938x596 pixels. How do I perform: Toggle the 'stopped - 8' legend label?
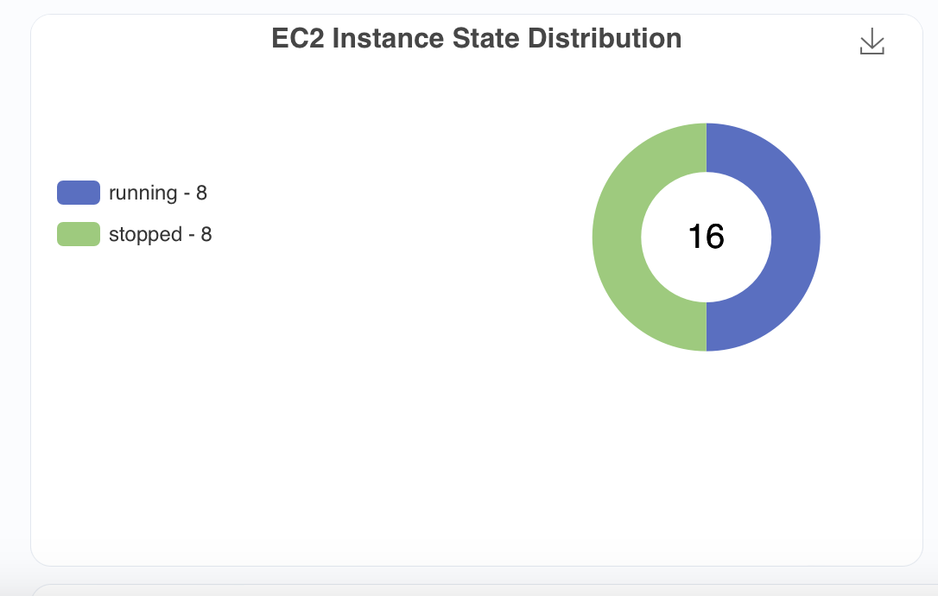click(x=161, y=234)
